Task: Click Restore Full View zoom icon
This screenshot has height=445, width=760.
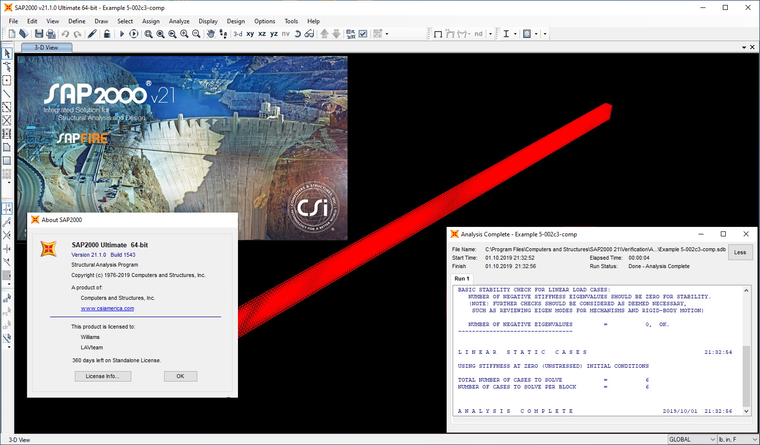Action: tap(160, 34)
